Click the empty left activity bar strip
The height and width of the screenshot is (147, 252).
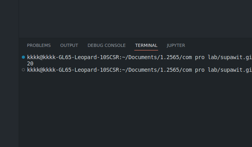tap(10, 73)
